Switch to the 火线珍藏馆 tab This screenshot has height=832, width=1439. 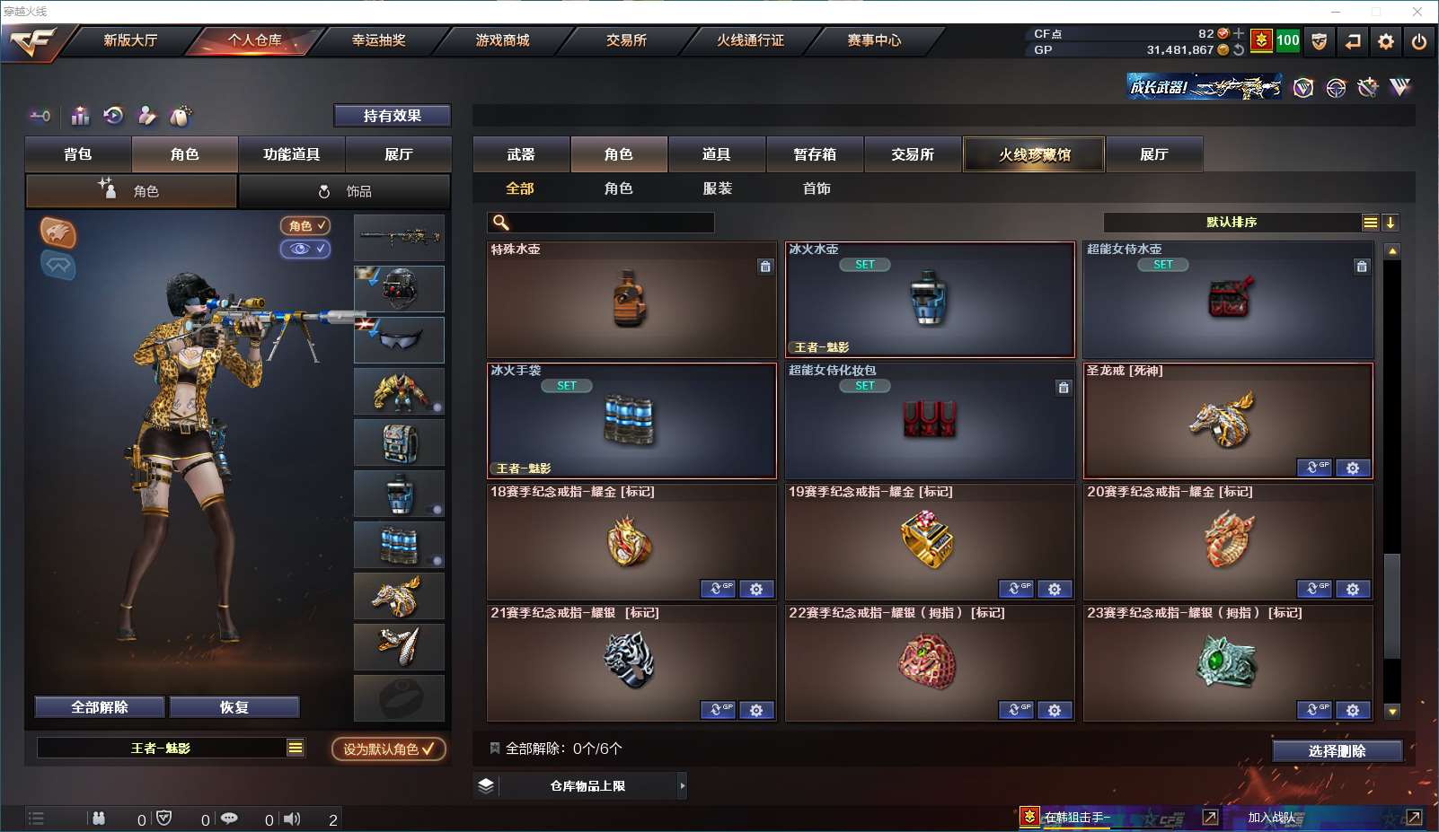point(1034,154)
